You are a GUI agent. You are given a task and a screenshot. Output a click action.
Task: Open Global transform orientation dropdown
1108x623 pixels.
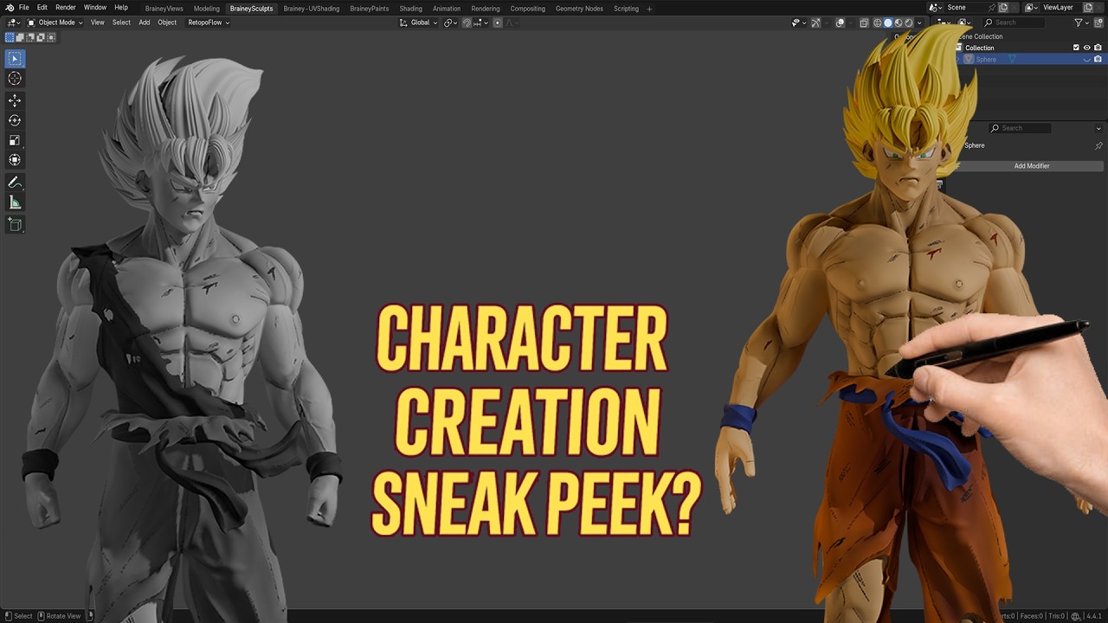pos(418,22)
